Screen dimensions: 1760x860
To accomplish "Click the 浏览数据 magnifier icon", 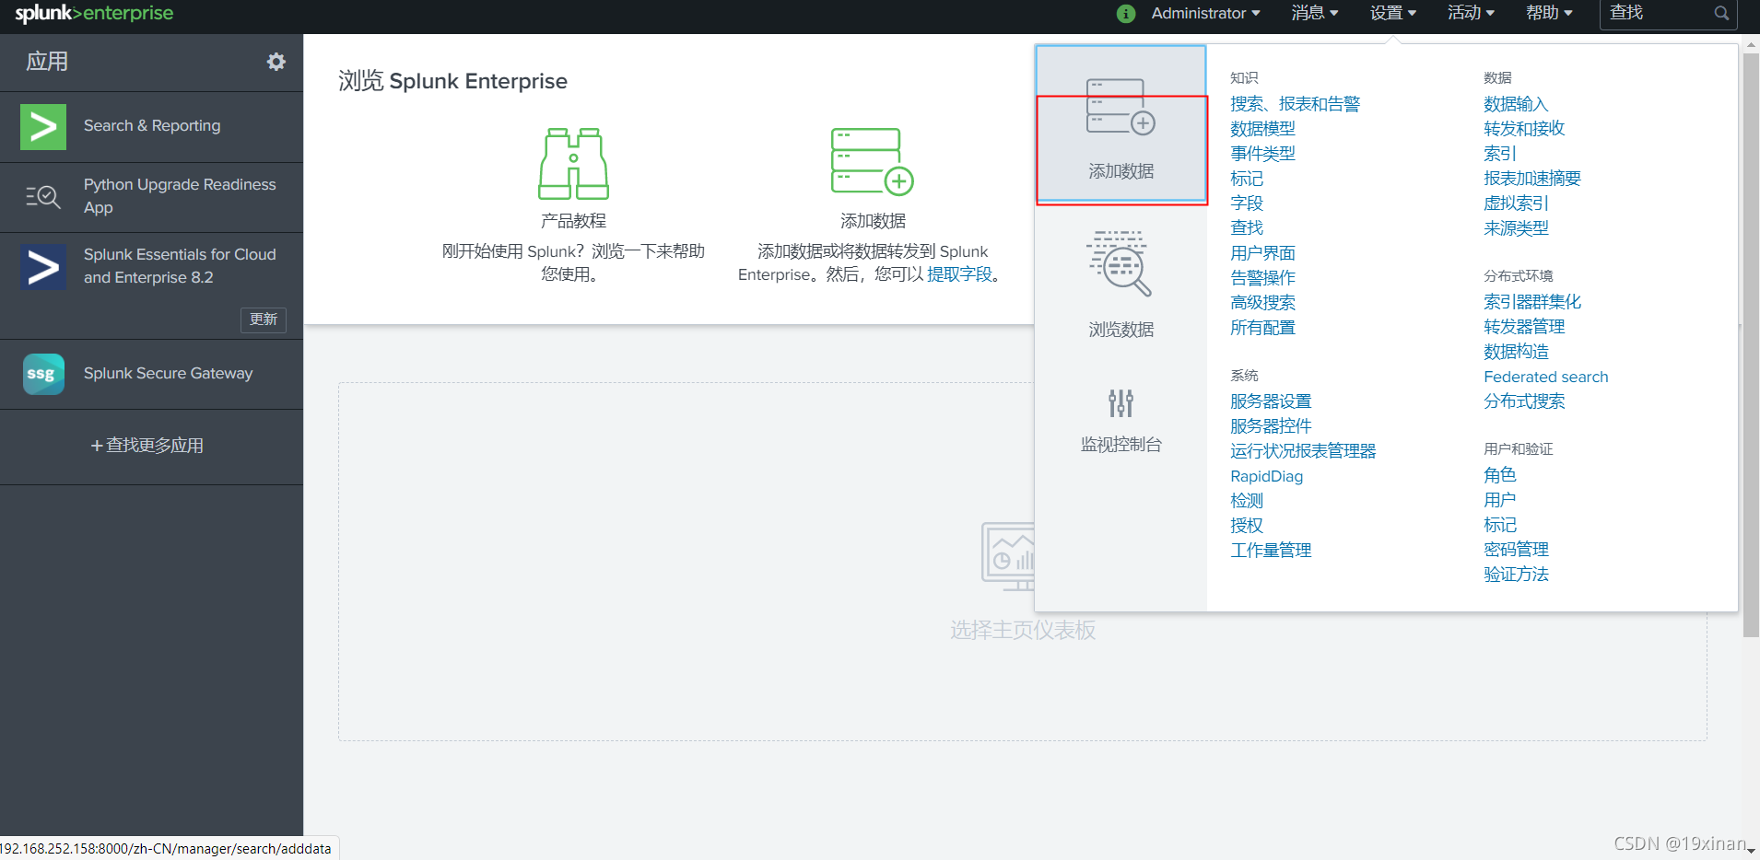I will point(1121,263).
